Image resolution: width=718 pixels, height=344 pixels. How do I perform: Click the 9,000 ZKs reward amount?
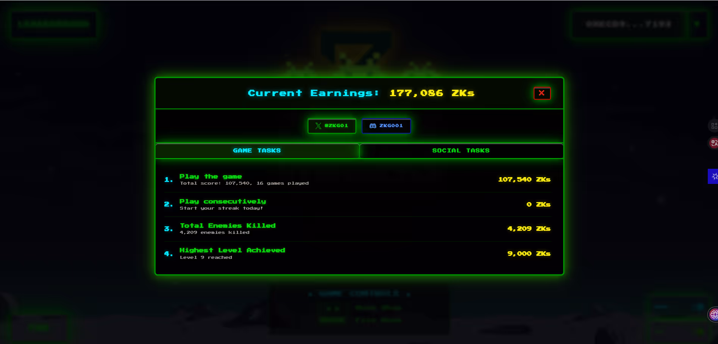point(528,254)
